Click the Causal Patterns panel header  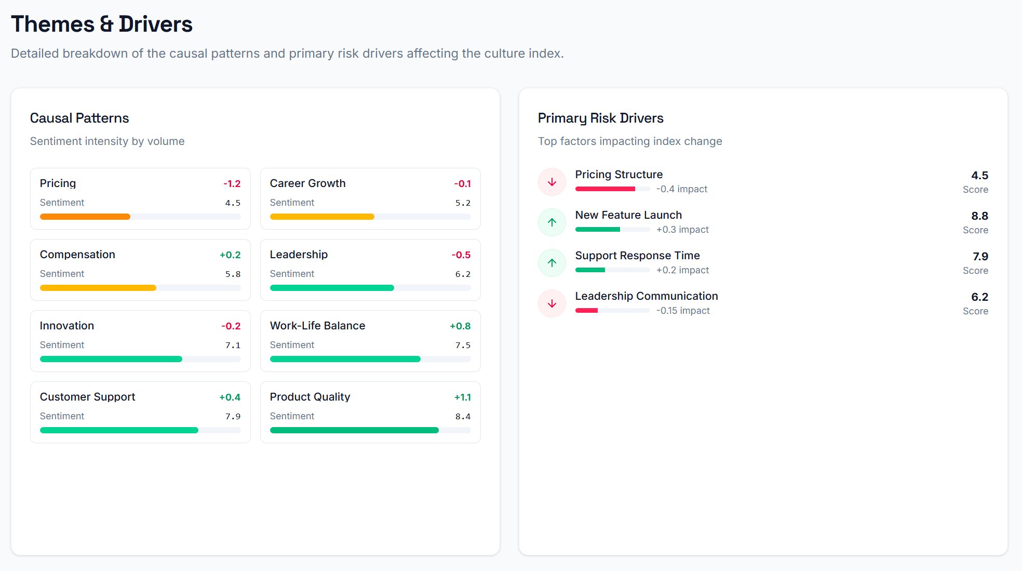(x=79, y=118)
